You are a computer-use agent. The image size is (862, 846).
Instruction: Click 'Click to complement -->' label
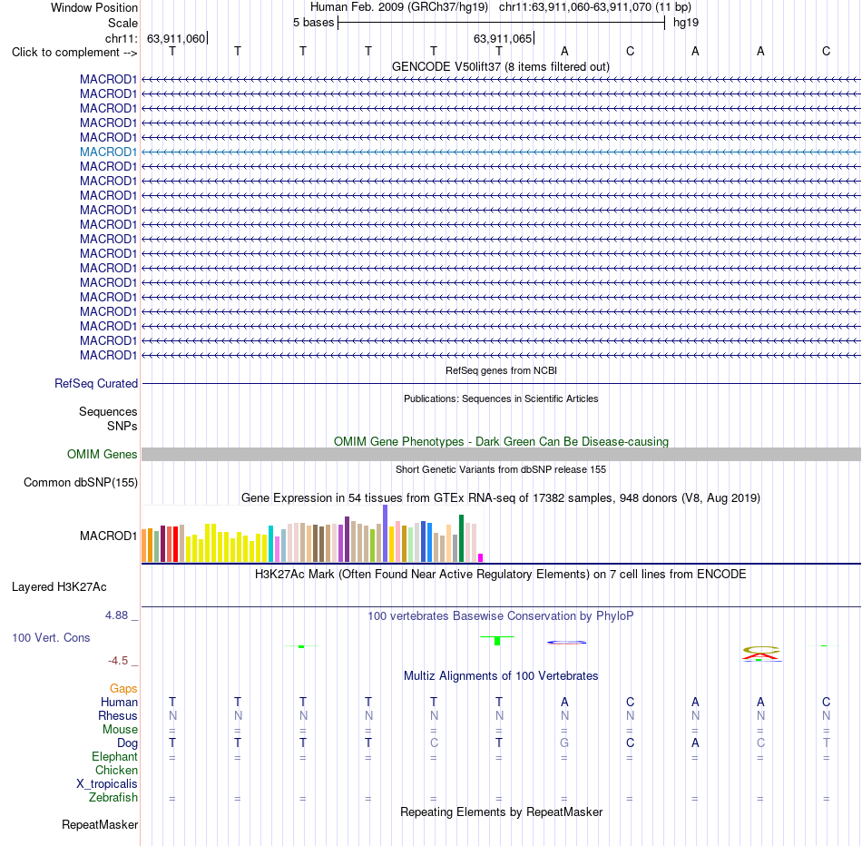[74, 53]
